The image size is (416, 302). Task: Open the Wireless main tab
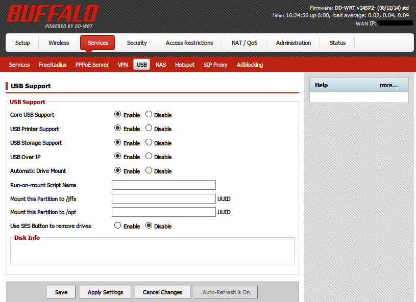coord(59,43)
